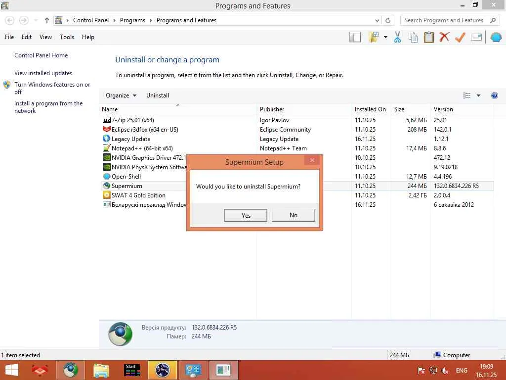Click No in Supermium Setup dialog
Screen dimensions: 506x380
[294, 215]
